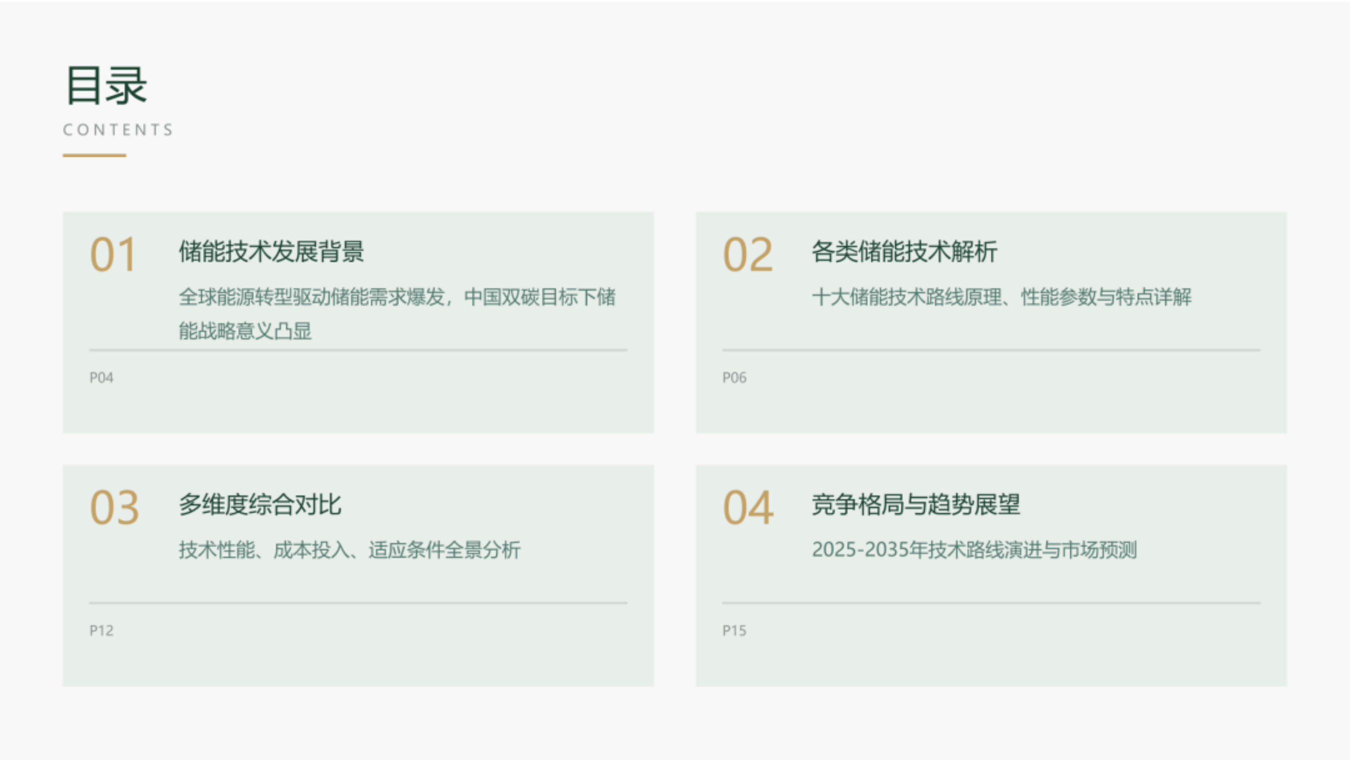Click description starting 全球能源转型驱动储能需求爆发

coord(397,313)
